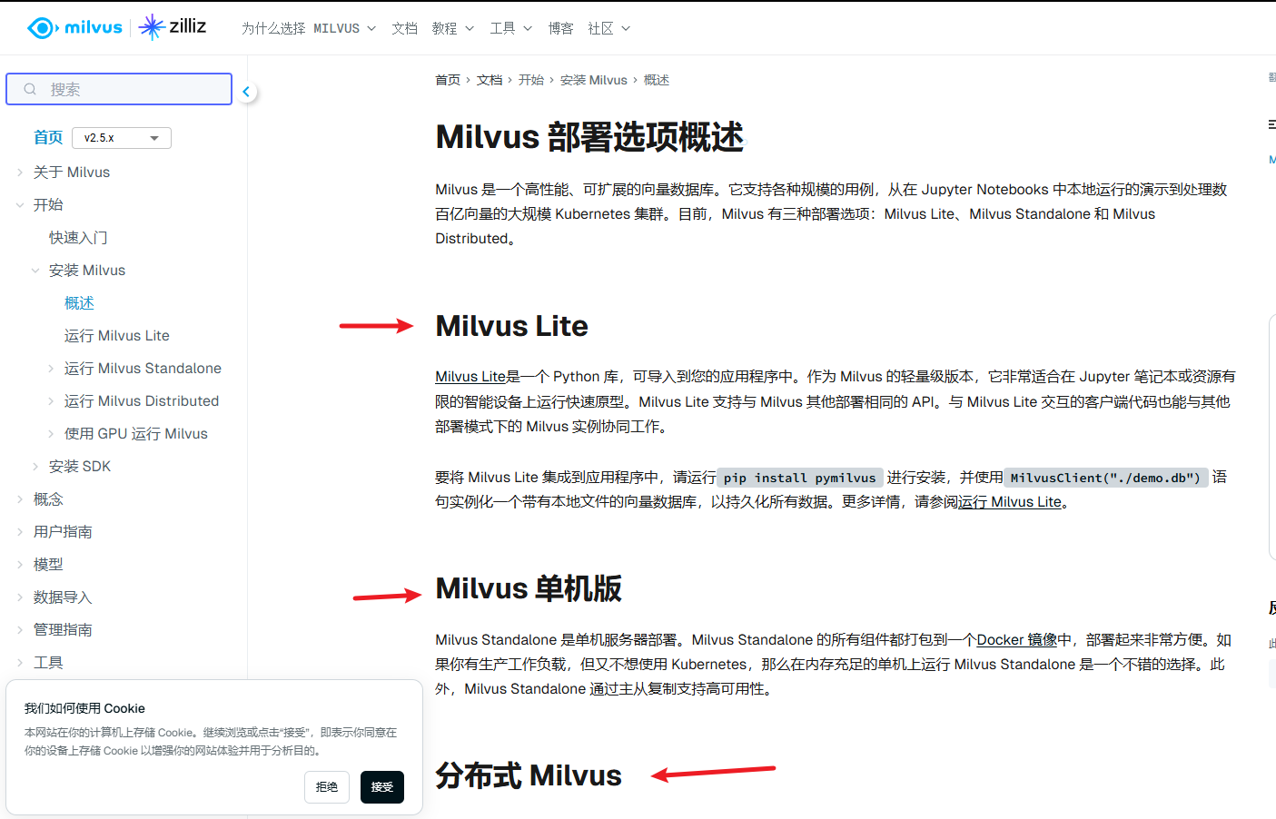Collapse the sidebar with the arrow button

click(x=246, y=92)
